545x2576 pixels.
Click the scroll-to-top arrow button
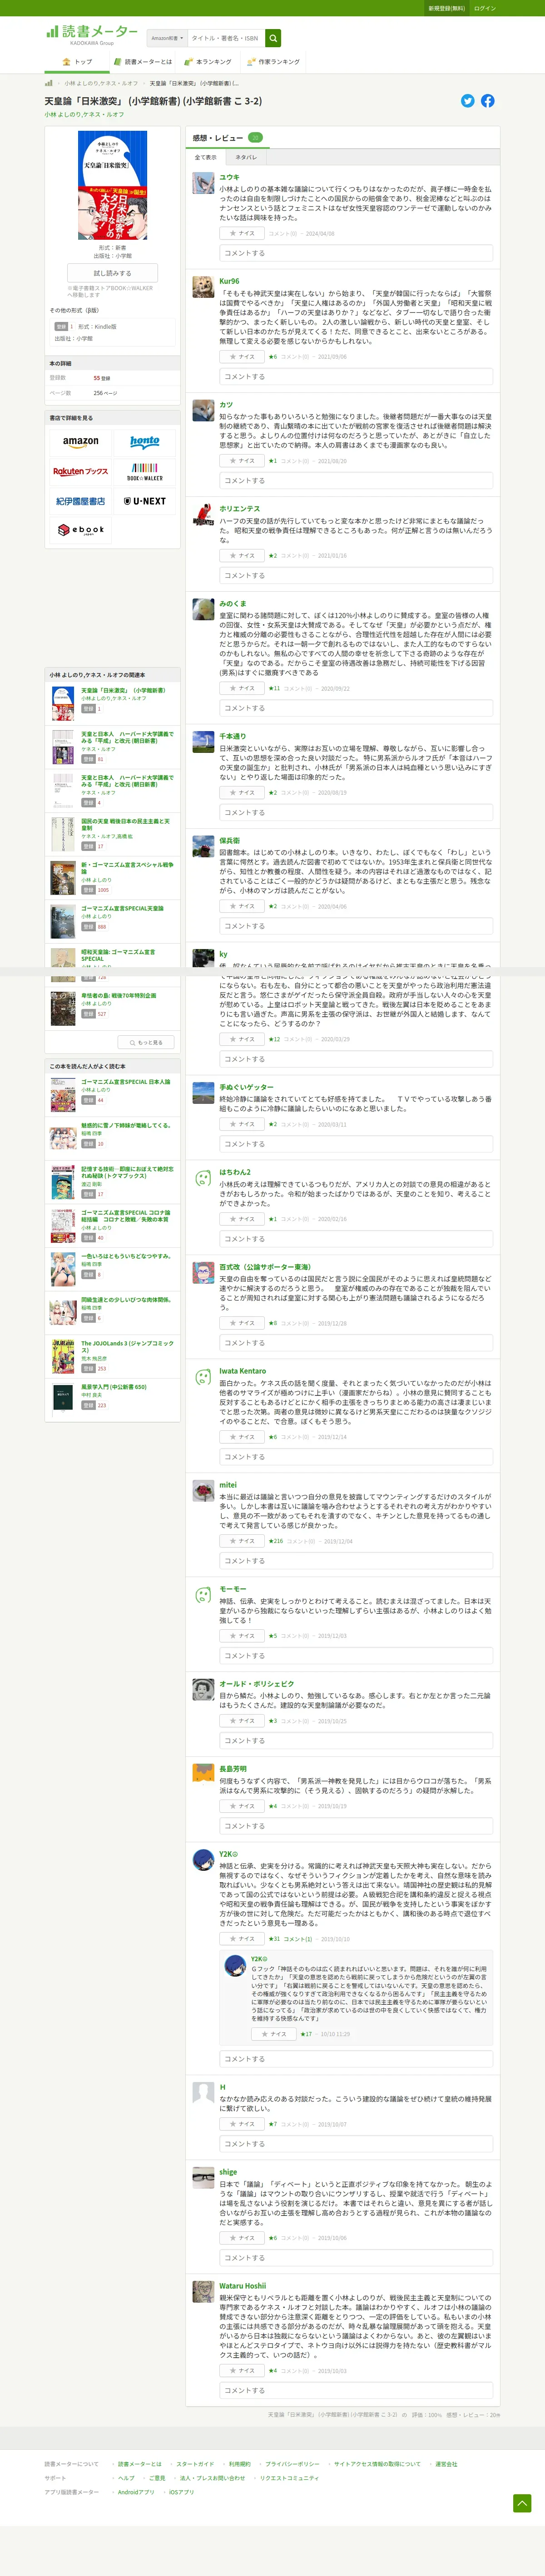[522, 2502]
